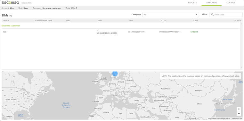The image size is (244, 121).
Task: Zoom in the map with the plus button
Action: [239, 109]
